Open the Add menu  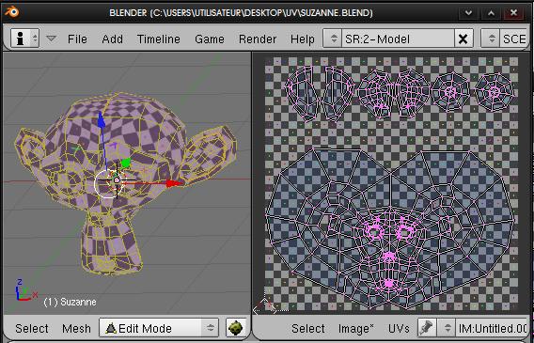[113, 39]
